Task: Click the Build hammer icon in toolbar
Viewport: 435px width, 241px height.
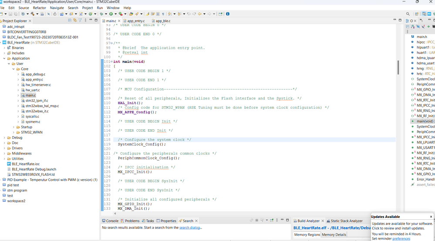Action: [x=33, y=14]
